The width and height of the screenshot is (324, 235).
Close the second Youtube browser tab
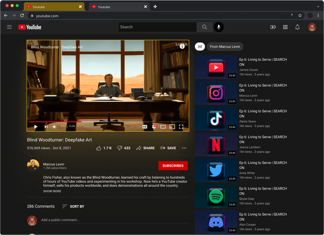click(146, 7)
